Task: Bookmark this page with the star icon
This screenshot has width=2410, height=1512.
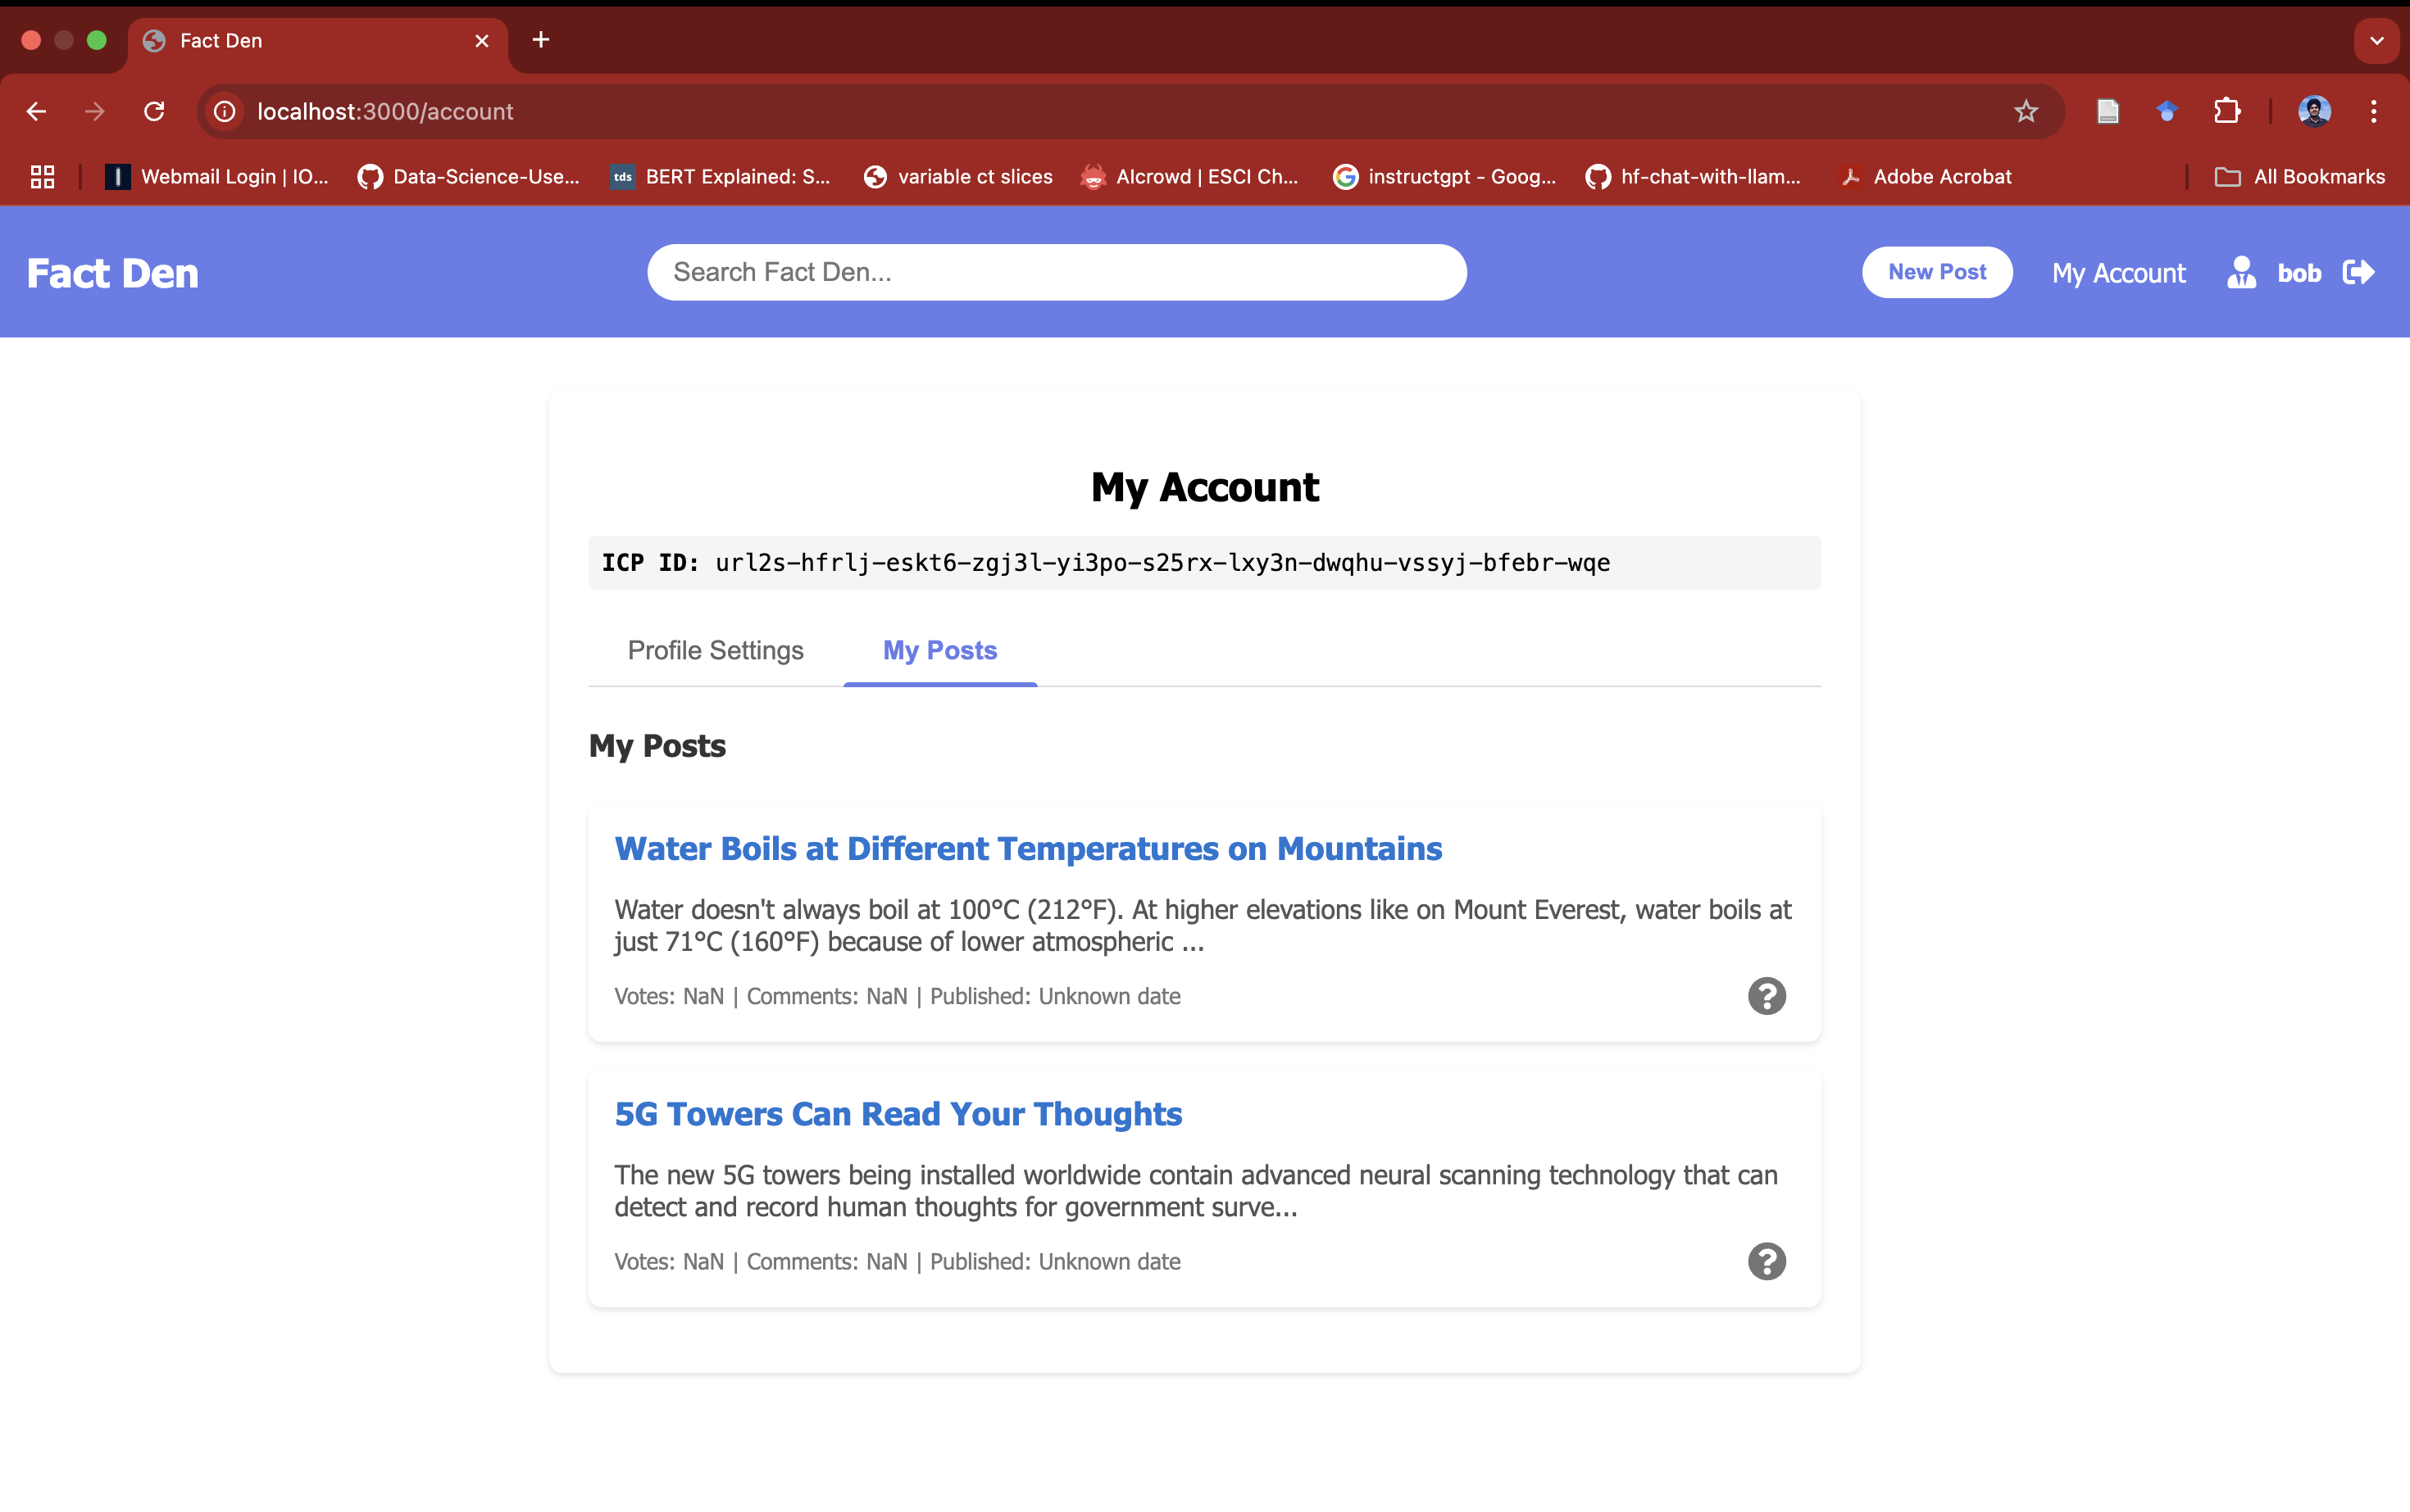Action: [x=2025, y=111]
